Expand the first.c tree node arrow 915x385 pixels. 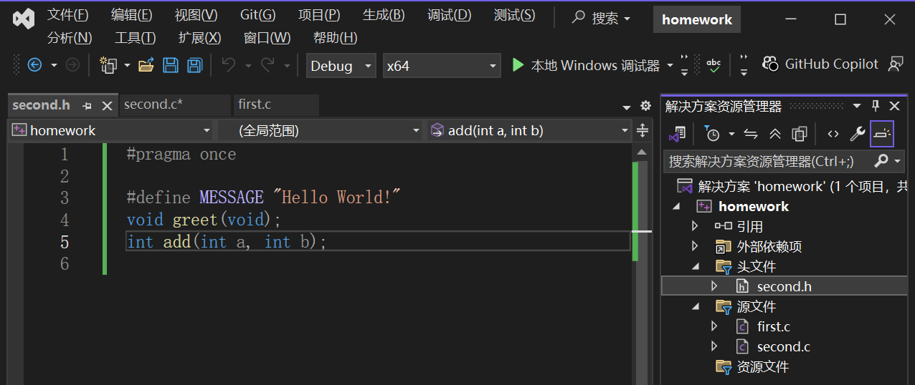[713, 326]
